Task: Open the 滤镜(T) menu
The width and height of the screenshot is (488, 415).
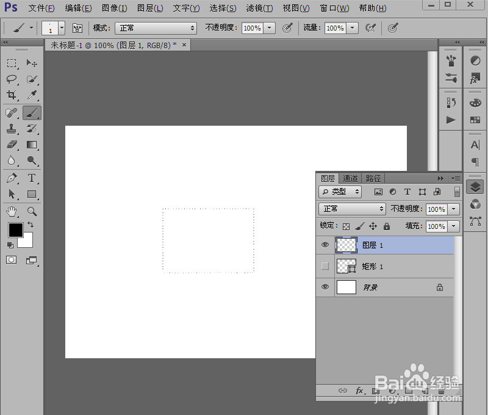Action: (x=259, y=8)
